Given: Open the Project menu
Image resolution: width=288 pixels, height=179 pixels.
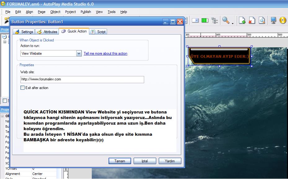Looking at the screenshot, I should pos(71,12).
